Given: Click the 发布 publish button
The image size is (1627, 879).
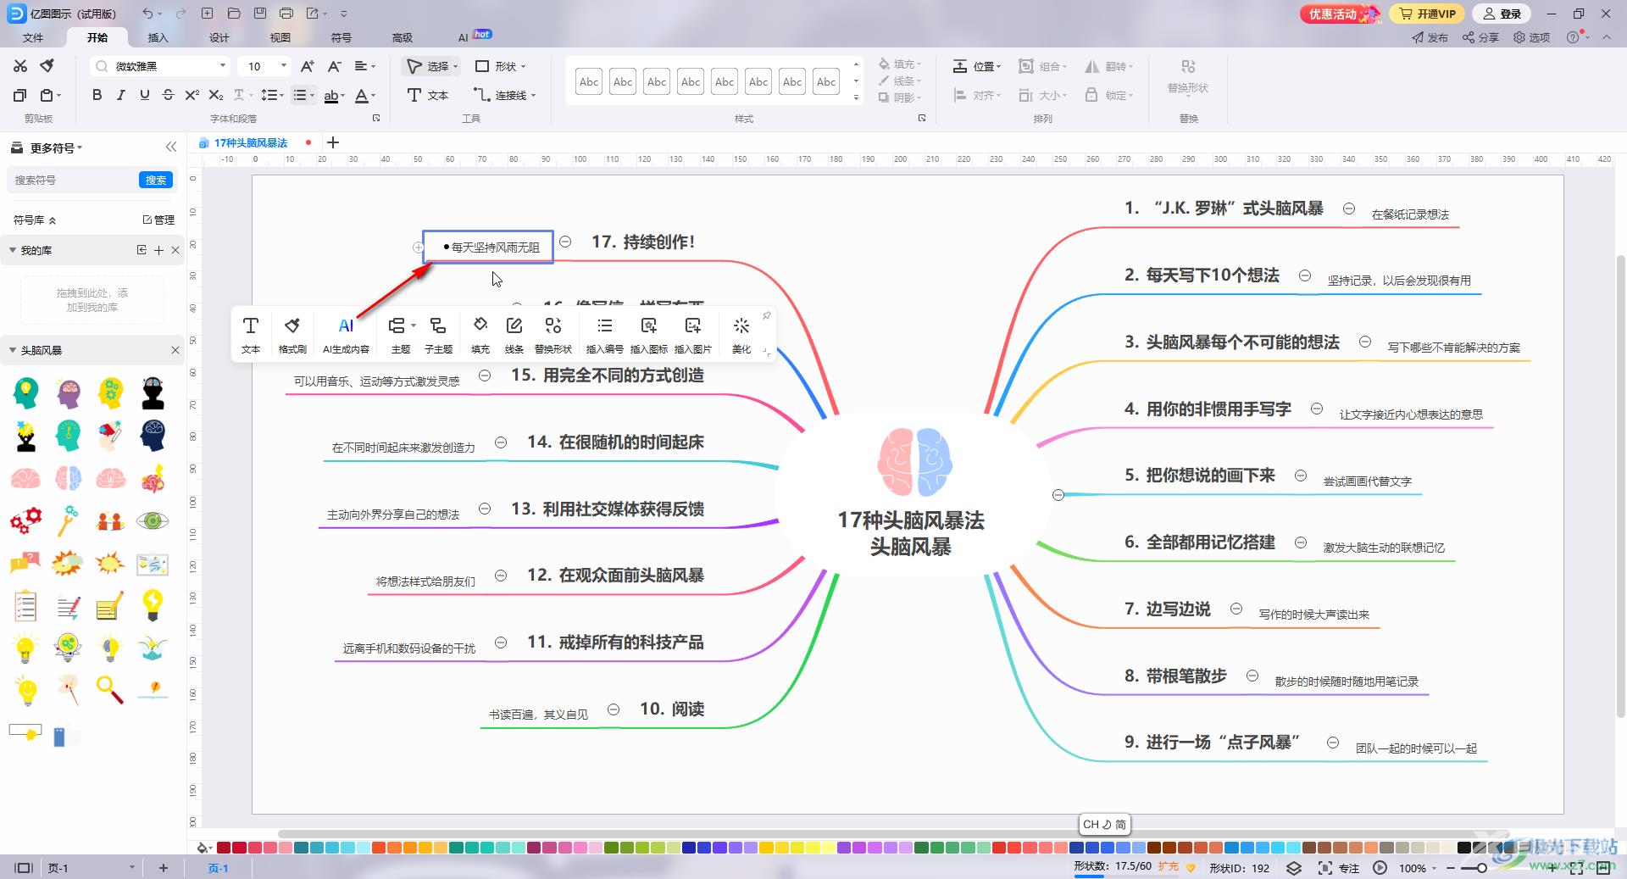Looking at the screenshot, I should tap(1430, 37).
